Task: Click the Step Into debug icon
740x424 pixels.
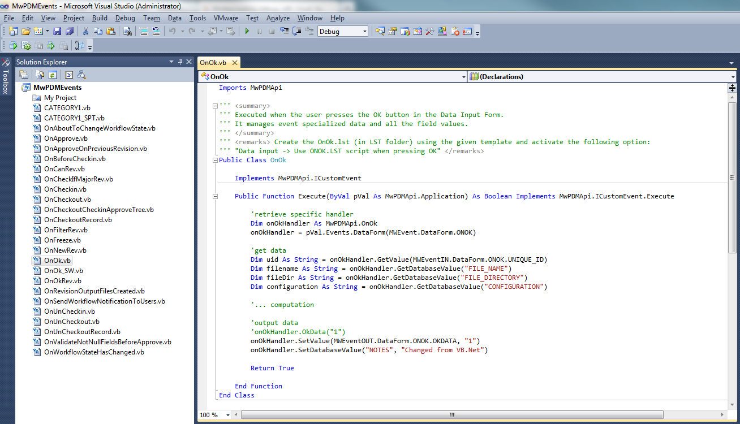Action: pyautogui.click(x=284, y=32)
